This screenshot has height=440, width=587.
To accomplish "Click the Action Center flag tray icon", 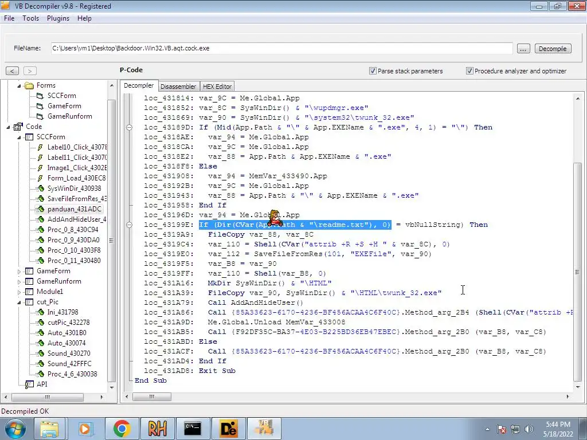I will pyautogui.click(x=502, y=429).
